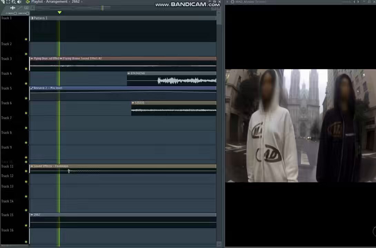Mute Track 11 using its green dot
Viewport: 376px width, 248px height.
(x=26, y=171)
